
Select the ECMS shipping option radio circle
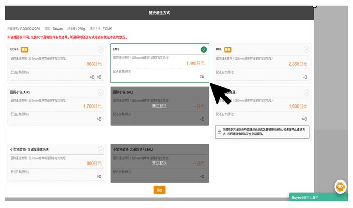101,49
